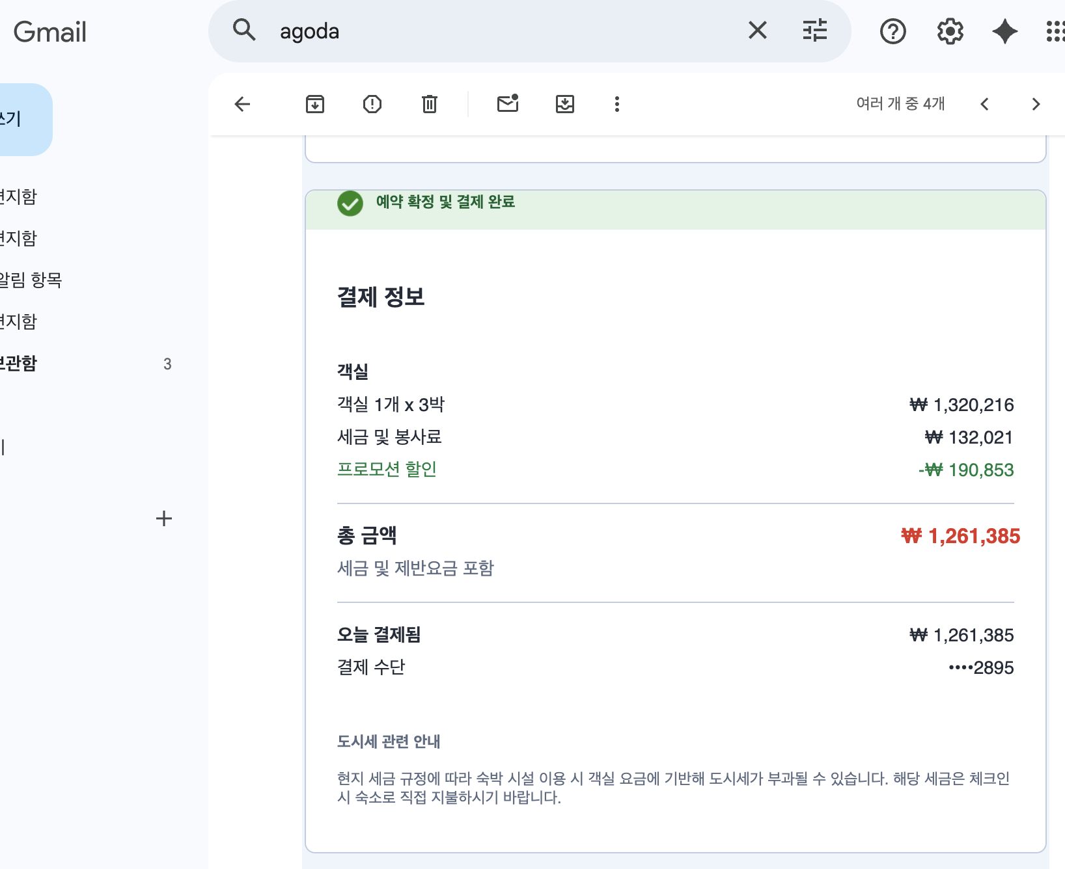Click 결제 수단 label
The height and width of the screenshot is (869, 1065).
pyautogui.click(x=371, y=667)
